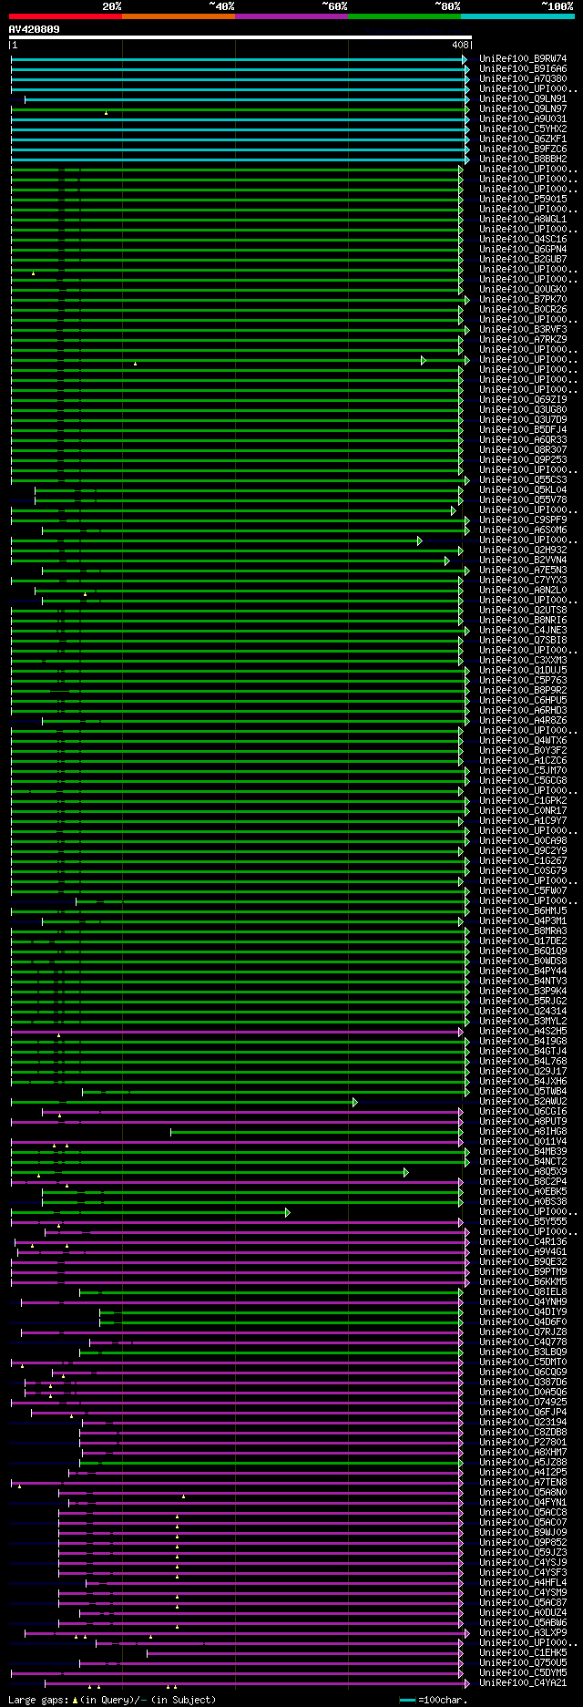
Task: Select hit label UniRef100_B5DFJ4
Action: [x=523, y=430]
